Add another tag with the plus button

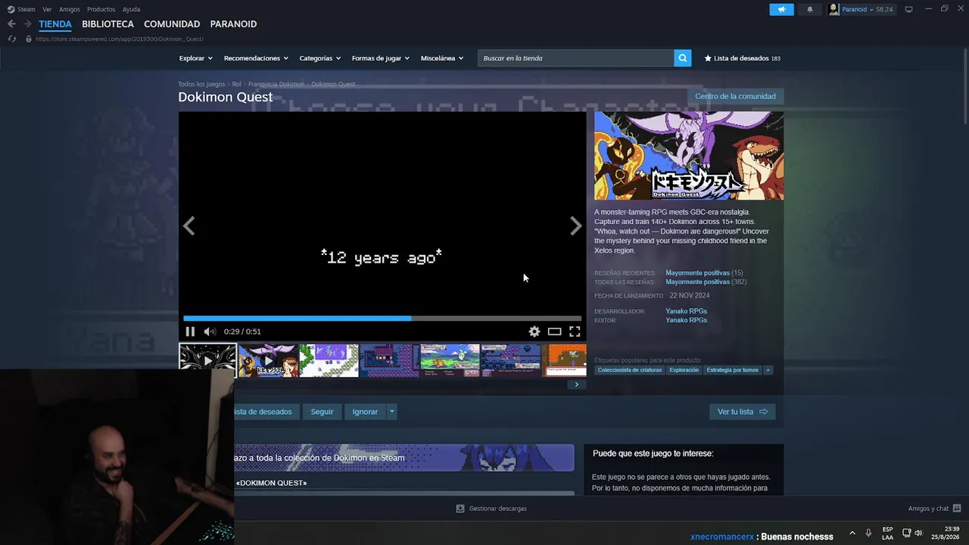[x=768, y=370]
